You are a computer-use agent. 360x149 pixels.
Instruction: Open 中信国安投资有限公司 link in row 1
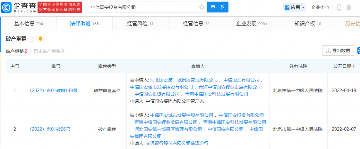point(157,94)
